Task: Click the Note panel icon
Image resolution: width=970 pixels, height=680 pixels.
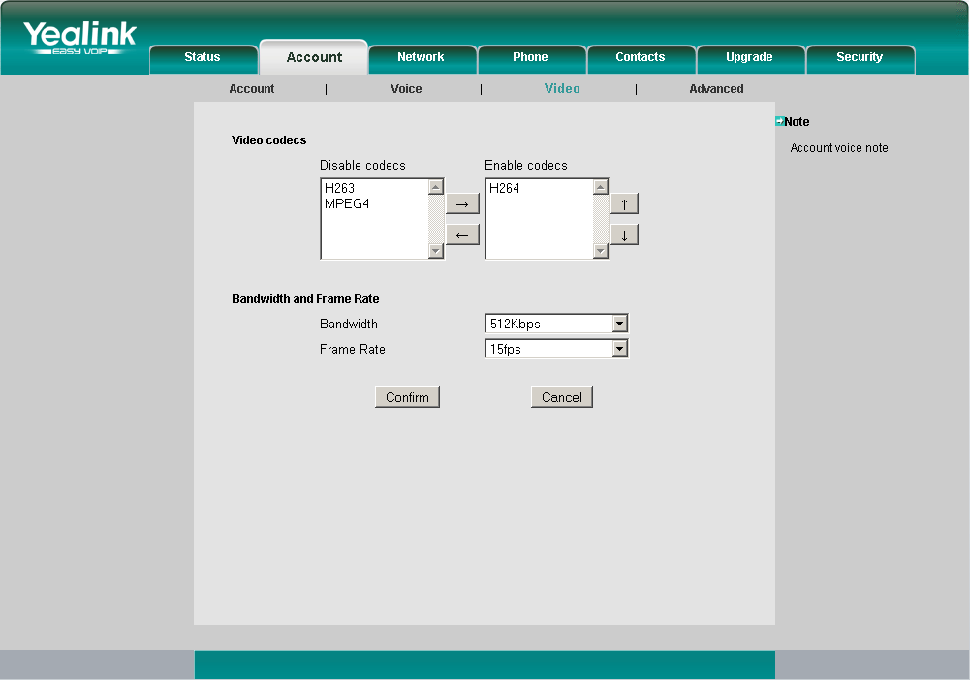Action: click(779, 121)
